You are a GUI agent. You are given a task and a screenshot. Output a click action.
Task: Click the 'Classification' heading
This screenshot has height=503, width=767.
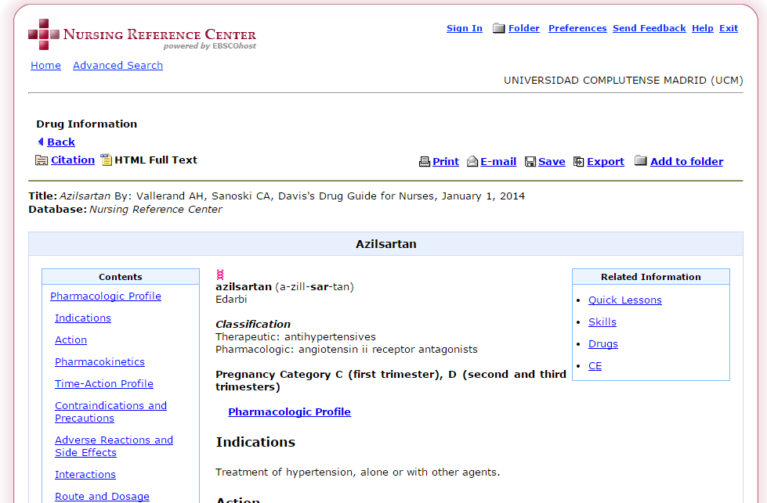pyautogui.click(x=253, y=325)
